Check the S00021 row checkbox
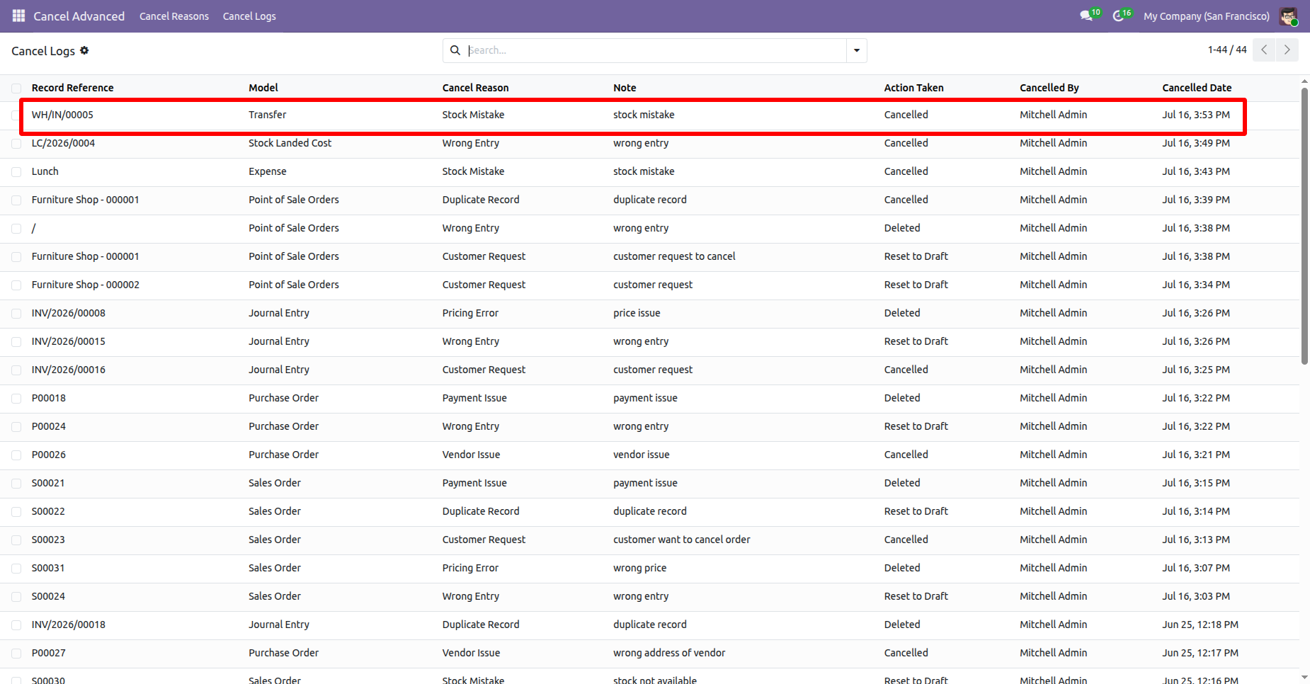Image resolution: width=1310 pixels, height=684 pixels. [16, 483]
